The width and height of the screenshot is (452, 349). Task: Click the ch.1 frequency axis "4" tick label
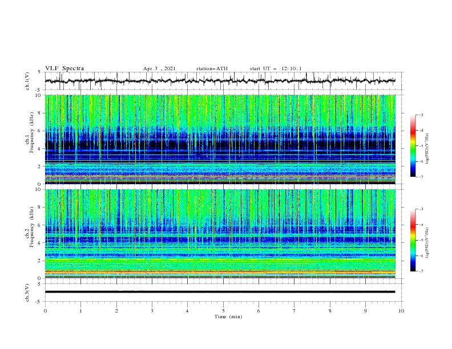(41, 149)
